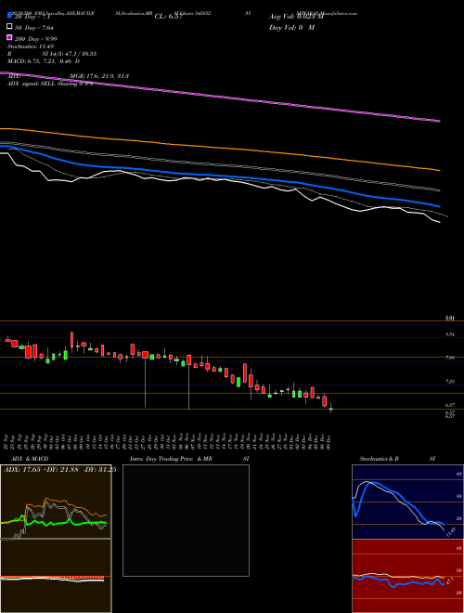
Task: Click the 'MACD: 6.75, 7.21, -0.46 D' line
Action: pos(44,61)
